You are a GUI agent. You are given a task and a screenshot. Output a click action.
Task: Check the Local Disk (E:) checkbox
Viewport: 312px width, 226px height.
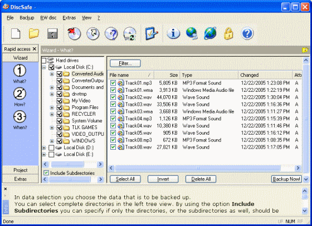pos(51,154)
